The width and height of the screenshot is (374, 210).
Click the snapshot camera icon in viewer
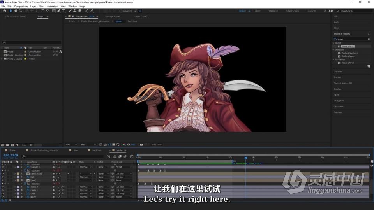click(x=141, y=145)
